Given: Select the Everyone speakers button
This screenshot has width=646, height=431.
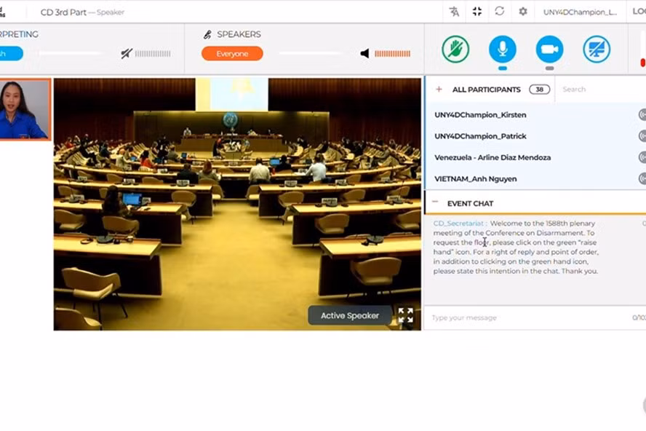Looking at the screenshot, I should 232,54.
